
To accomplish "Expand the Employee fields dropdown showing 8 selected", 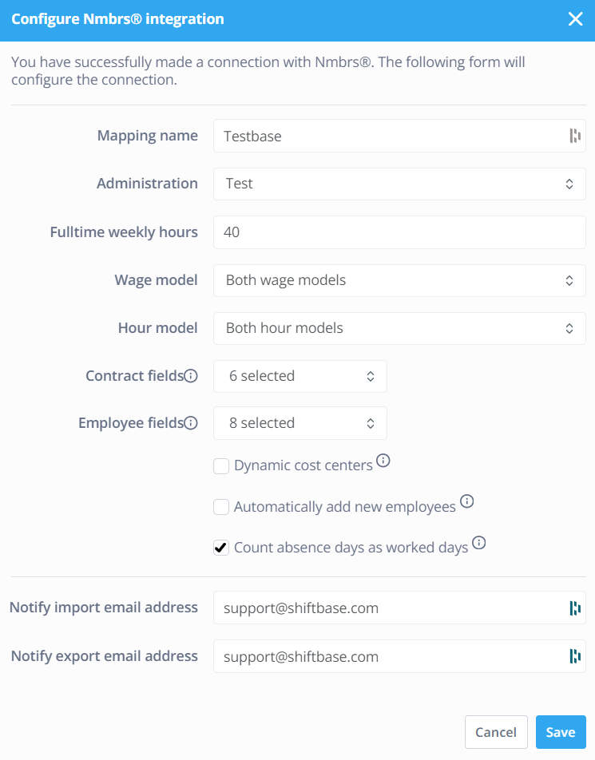I will (299, 422).
